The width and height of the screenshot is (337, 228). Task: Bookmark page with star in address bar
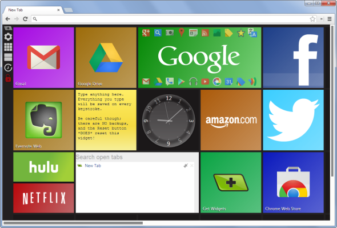[312, 19]
